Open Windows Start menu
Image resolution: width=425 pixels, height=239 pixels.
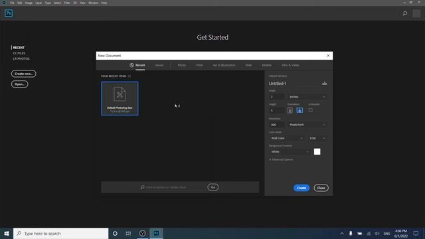[x=7, y=233]
